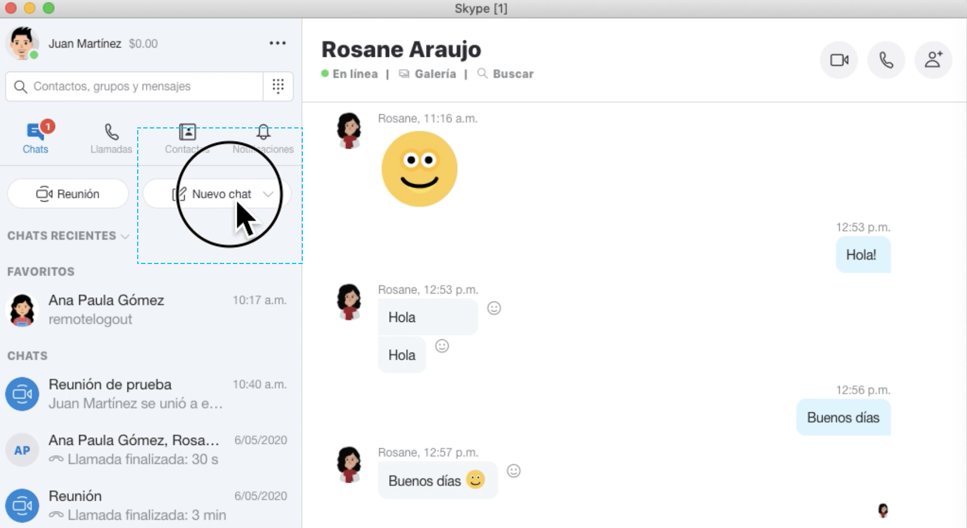The height and width of the screenshot is (528, 967).
Task: Click Ana Paula Gómez avatar in favorites
Action: tap(22, 310)
